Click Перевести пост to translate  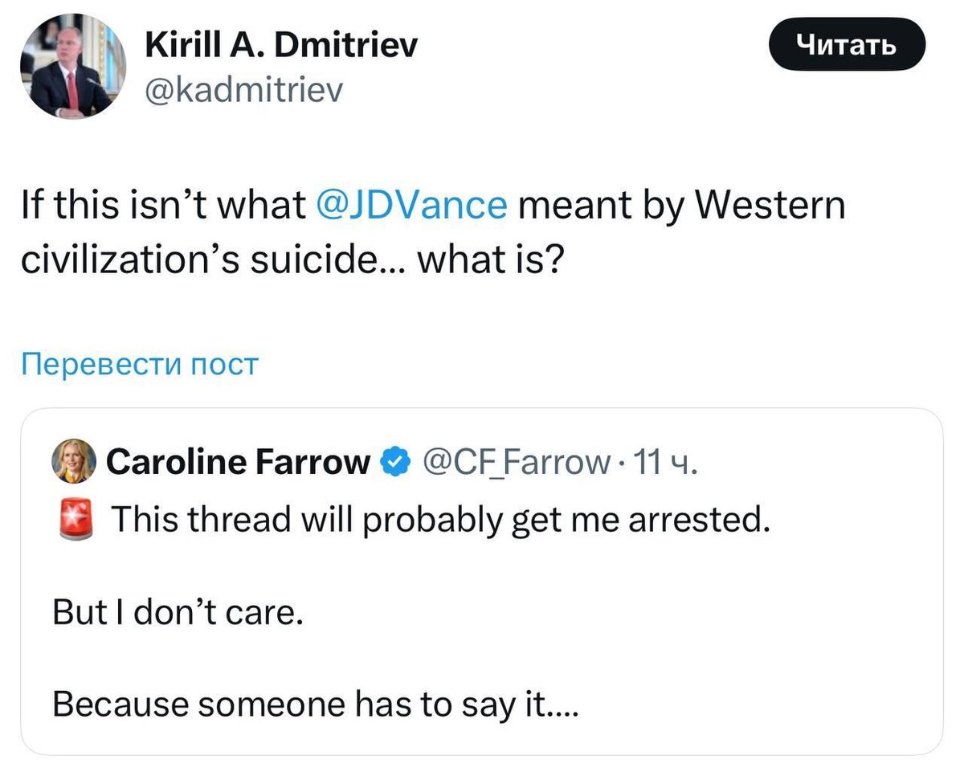tap(140, 365)
